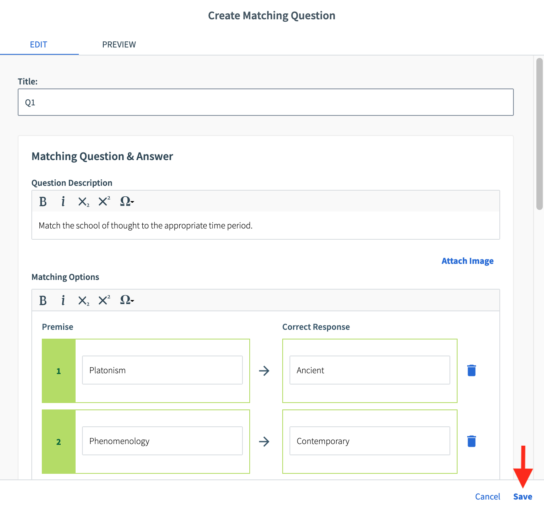Open special characters menu in Question Description
This screenshot has height=510, width=544.
tap(127, 202)
